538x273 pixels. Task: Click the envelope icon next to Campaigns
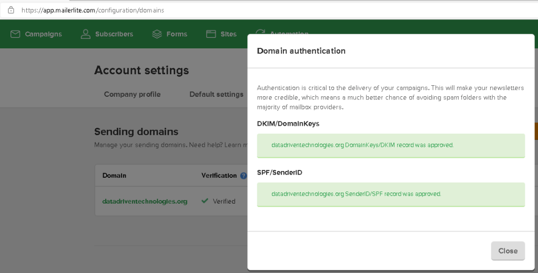(15, 34)
